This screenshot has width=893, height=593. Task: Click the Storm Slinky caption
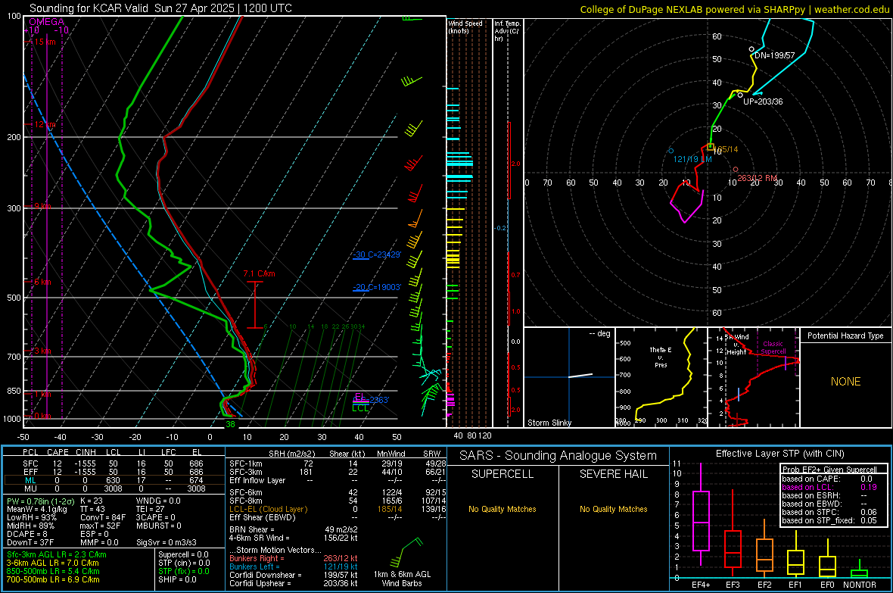(549, 423)
